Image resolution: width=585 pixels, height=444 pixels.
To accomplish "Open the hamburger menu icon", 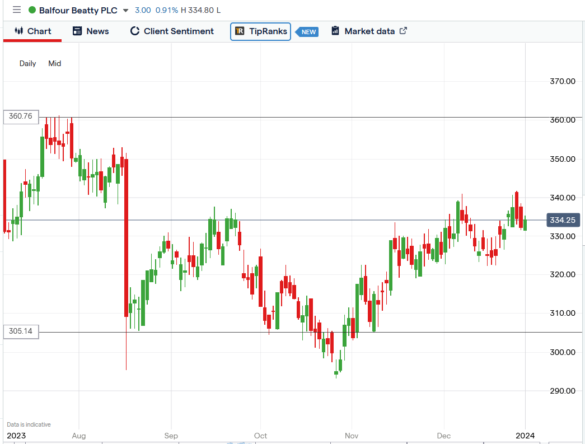I will [x=17, y=10].
